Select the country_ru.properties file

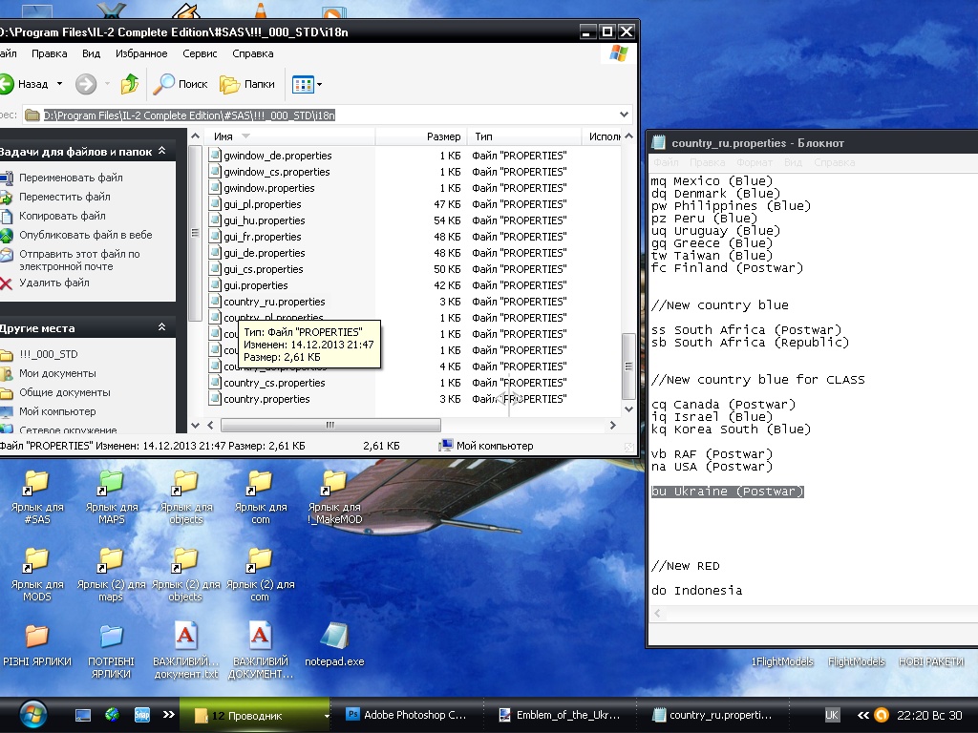tap(273, 302)
